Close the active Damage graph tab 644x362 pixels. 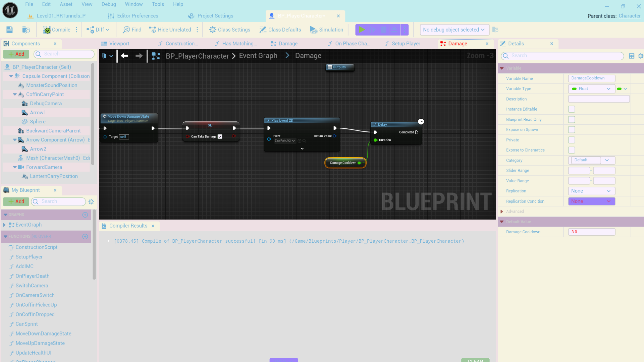click(x=487, y=44)
